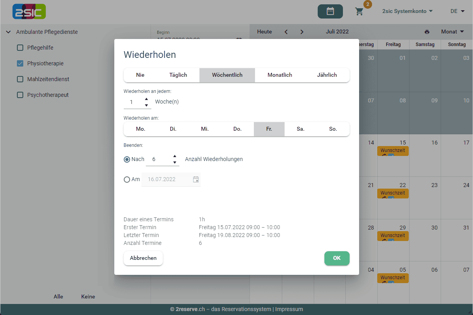Select the 'Am' end date radio button
The image size is (473, 315).
point(127,180)
